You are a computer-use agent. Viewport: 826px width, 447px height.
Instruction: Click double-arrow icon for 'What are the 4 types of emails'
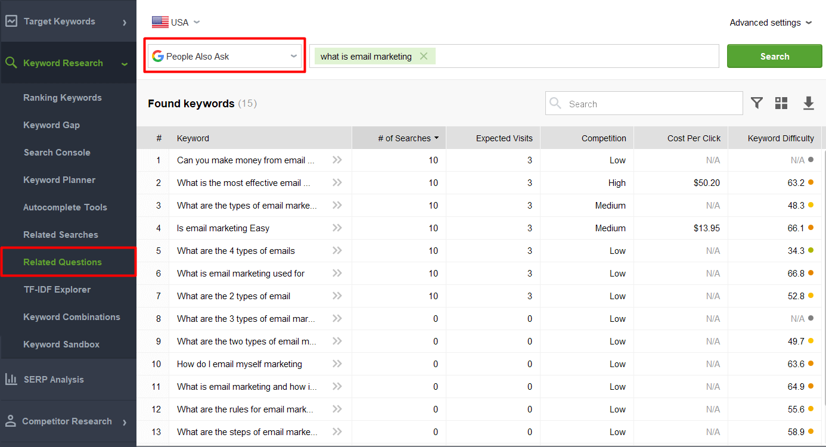337,250
